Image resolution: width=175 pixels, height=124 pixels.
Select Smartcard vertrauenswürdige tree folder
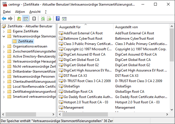[34, 97]
